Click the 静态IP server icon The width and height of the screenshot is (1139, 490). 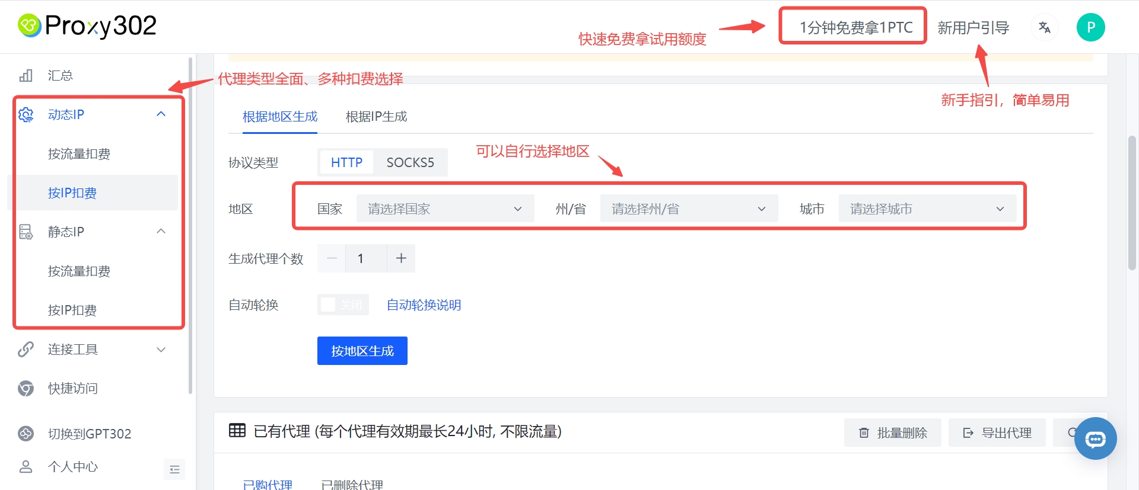[x=26, y=232]
